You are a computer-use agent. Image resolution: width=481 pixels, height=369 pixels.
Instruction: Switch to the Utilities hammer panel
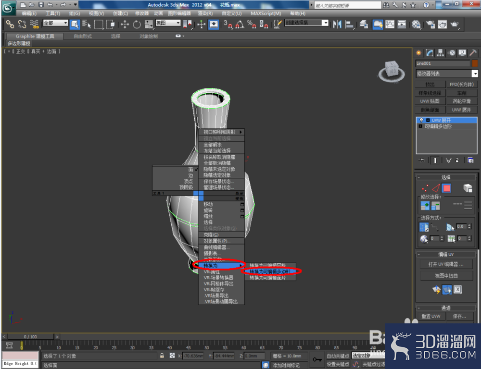(473, 53)
